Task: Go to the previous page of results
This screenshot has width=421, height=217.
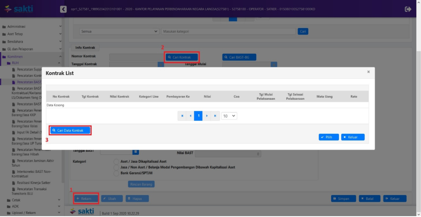Action: click(190, 116)
